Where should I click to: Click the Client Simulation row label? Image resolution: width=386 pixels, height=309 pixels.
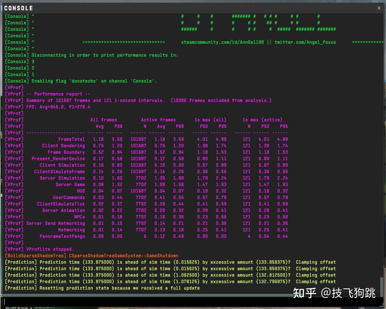[x=62, y=165]
